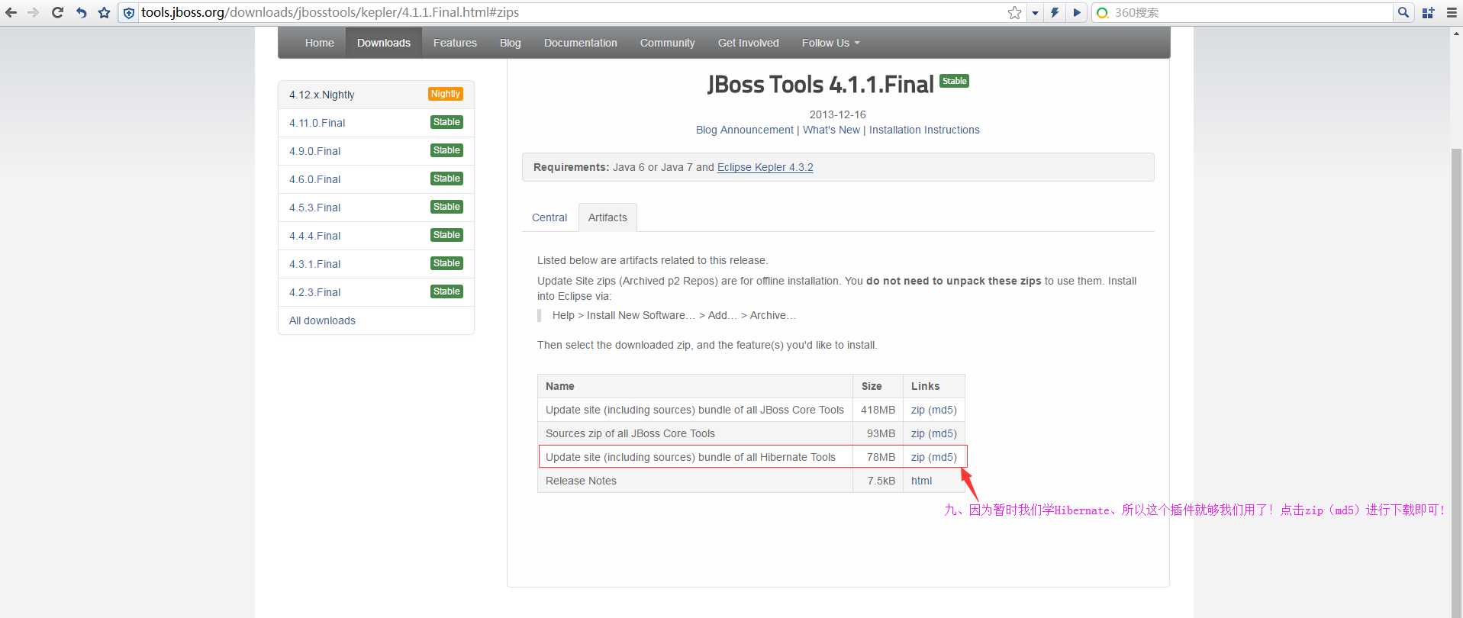
Task: Click the shield security icon in address bar
Action: pos(129,13)
